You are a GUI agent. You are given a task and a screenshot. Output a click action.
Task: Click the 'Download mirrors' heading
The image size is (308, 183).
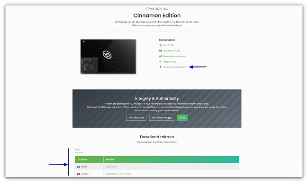coord(157,137)
